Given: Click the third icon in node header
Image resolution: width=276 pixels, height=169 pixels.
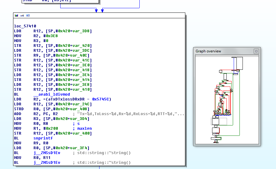Looking at the screenshot, I should [x=28, y=15].
